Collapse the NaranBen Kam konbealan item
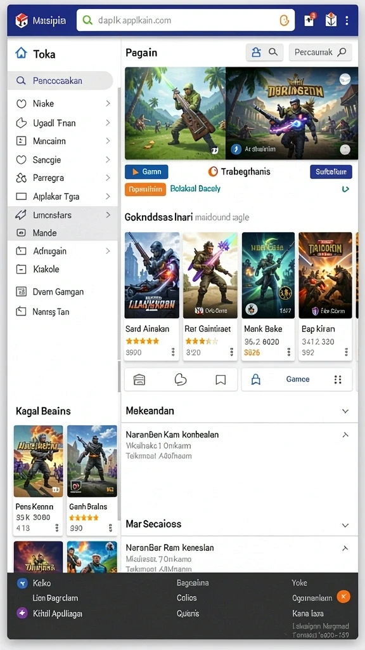365x650 pixels. click(x=345, y=435)
